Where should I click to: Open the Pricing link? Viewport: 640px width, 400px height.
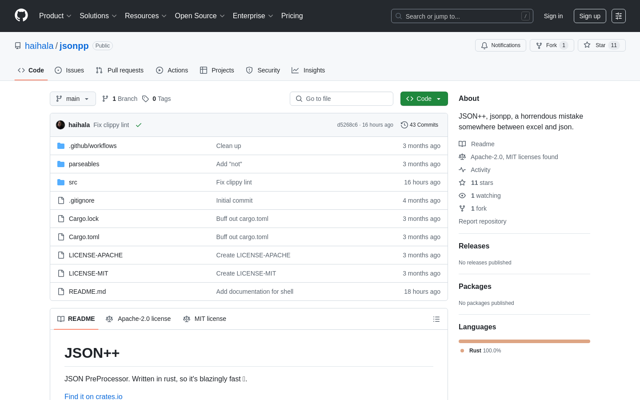tap(292, 16)
